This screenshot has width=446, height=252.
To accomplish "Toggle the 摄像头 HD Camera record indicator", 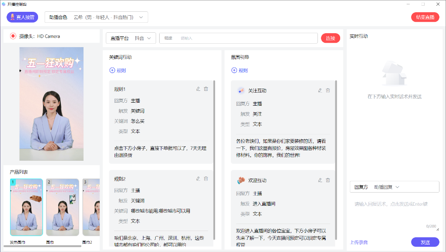I will [13, 36].
